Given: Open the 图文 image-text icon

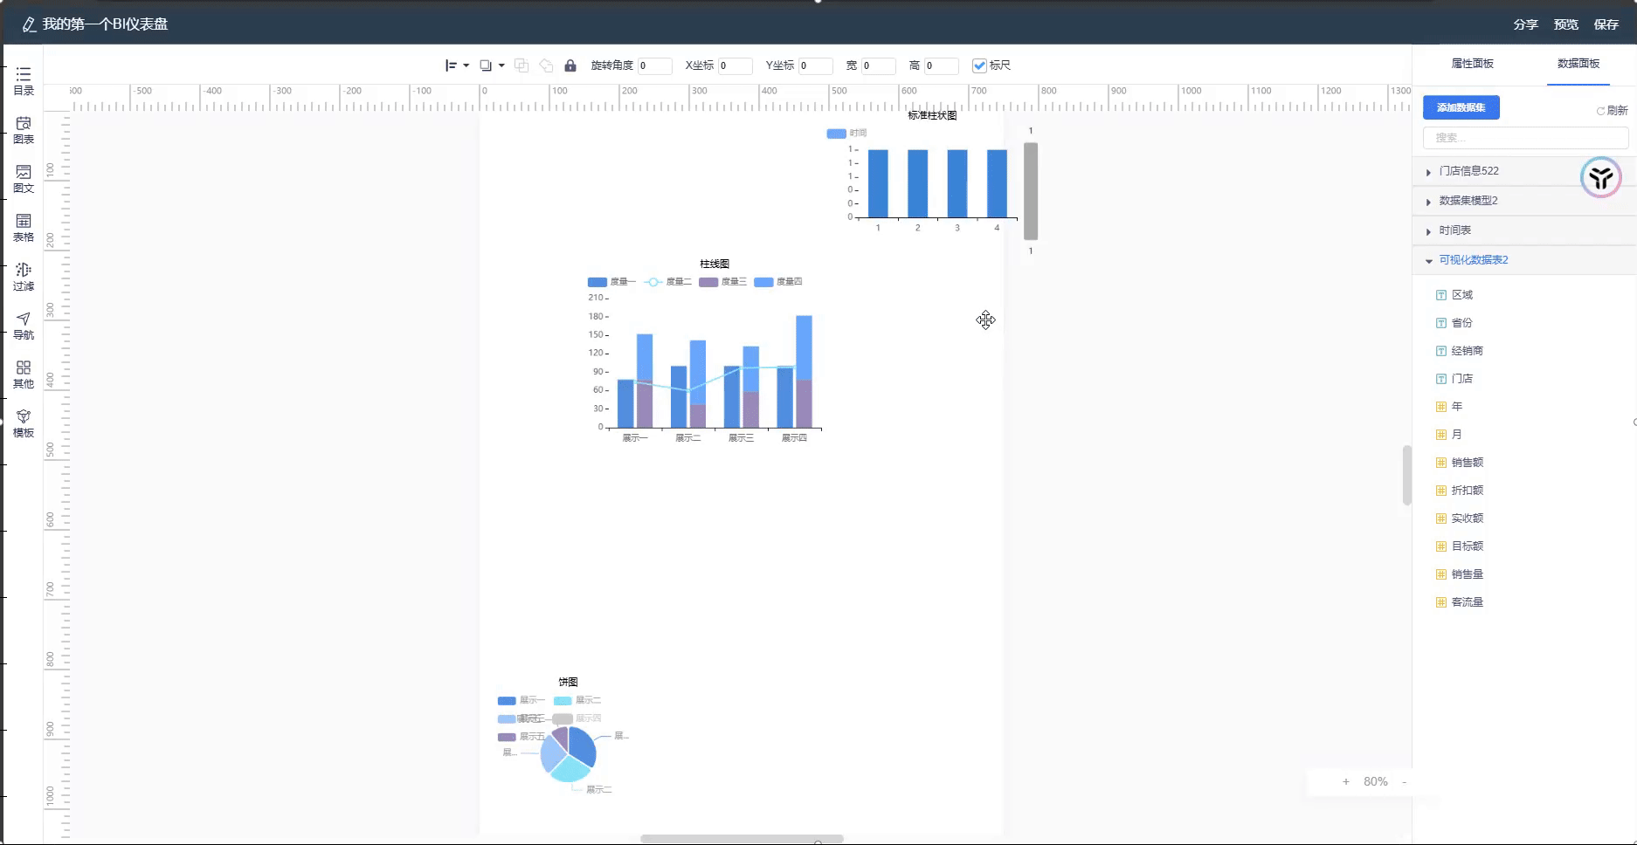Looking at the screenshot, I should click(x=24, y=172).
